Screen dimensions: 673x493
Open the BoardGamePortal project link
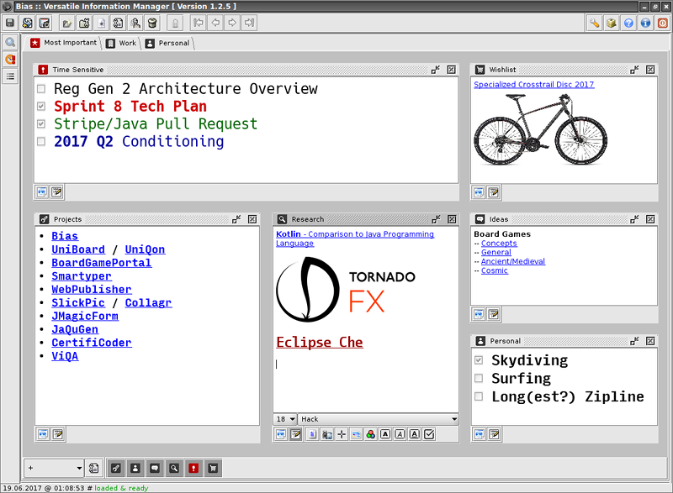(x=101, y=263)
